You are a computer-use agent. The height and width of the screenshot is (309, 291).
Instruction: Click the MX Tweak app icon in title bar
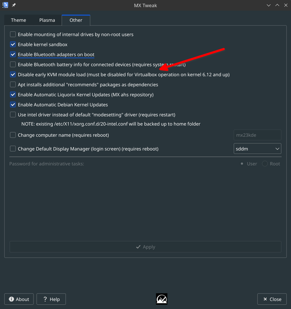(x=5, y=5)
